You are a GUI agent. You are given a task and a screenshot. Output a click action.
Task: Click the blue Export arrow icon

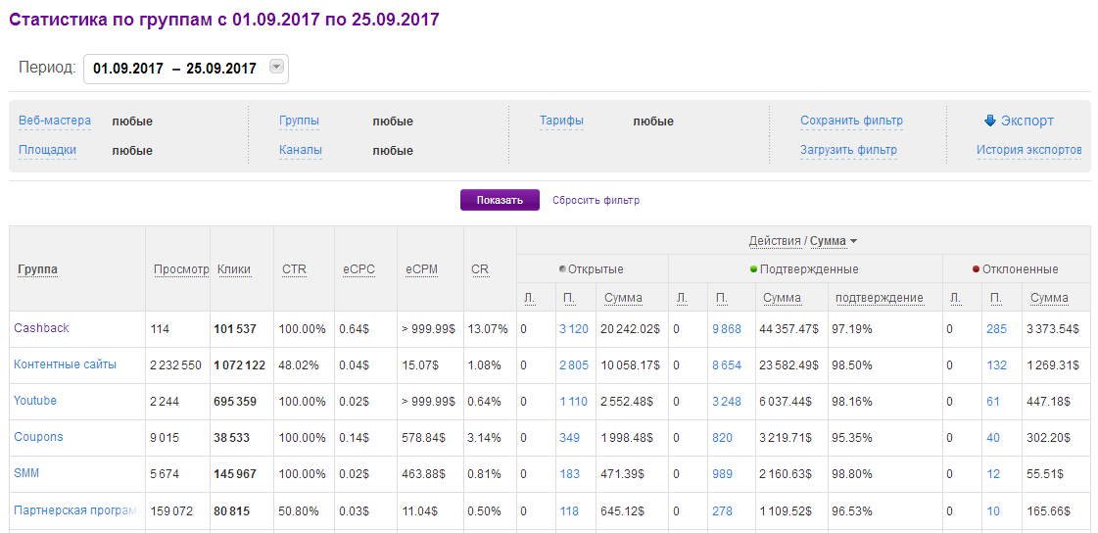click(989, 121)
